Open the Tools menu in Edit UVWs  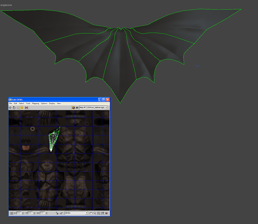(28, 103)
